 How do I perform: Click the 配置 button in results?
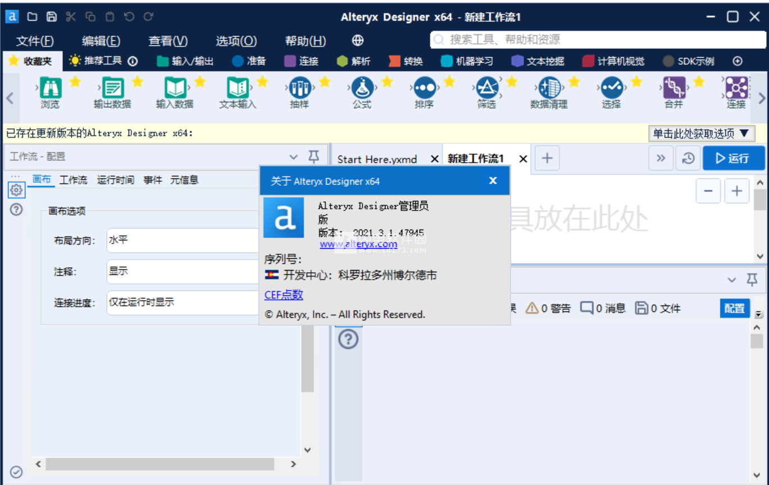coord(734,308)
